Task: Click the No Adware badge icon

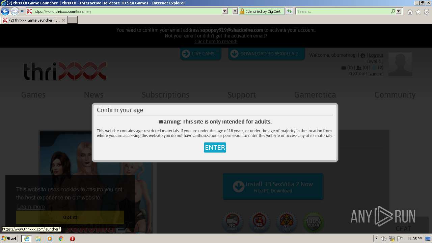Action: click(232, 222)
